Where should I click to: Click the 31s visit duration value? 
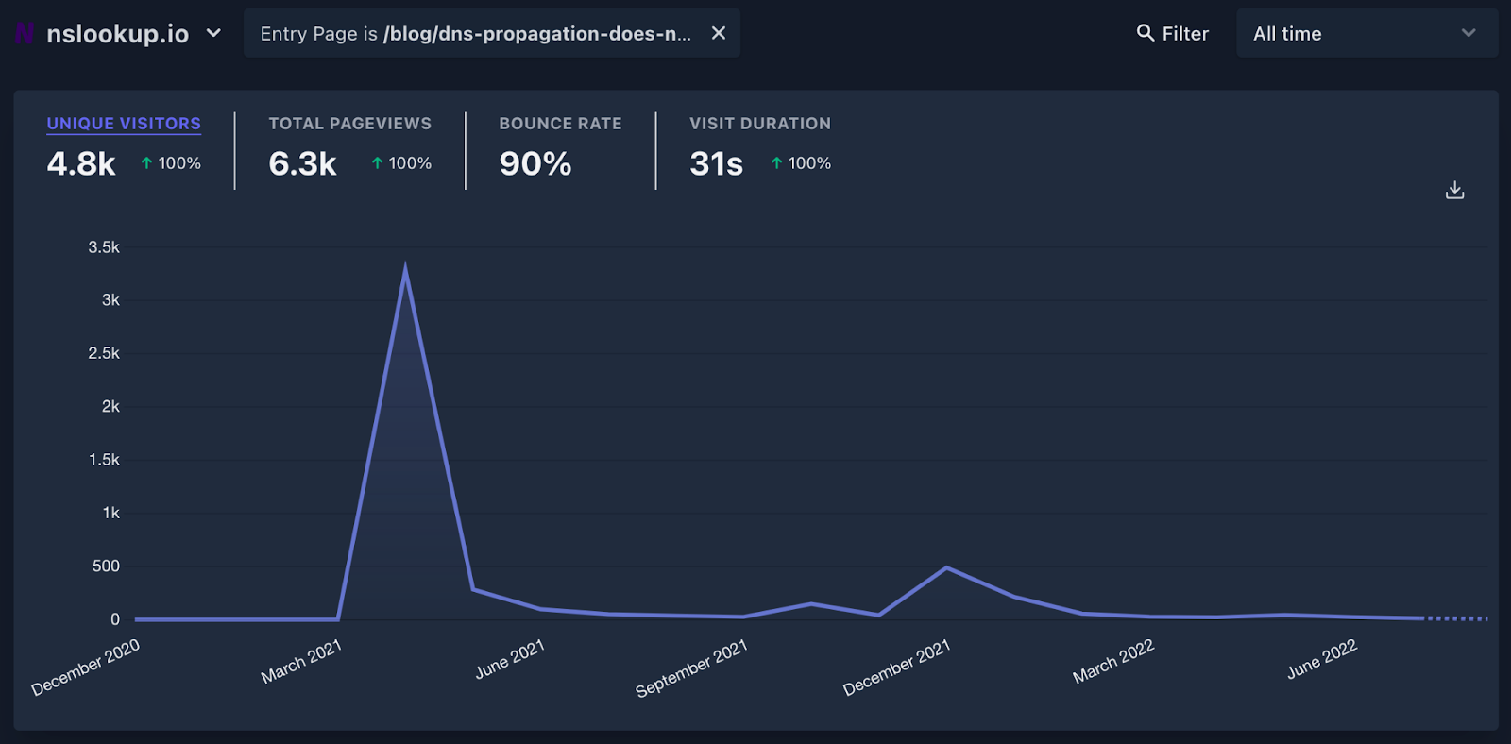click(717, 164)
